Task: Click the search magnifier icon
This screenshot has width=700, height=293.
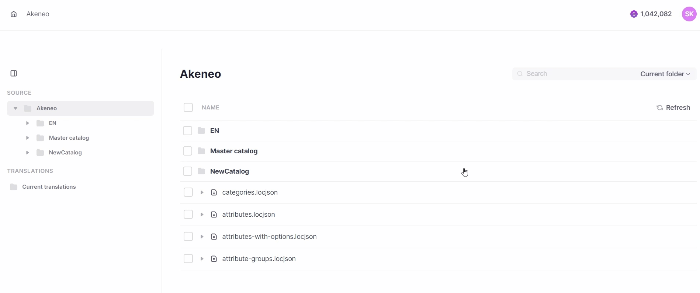Action: (520, 74)
